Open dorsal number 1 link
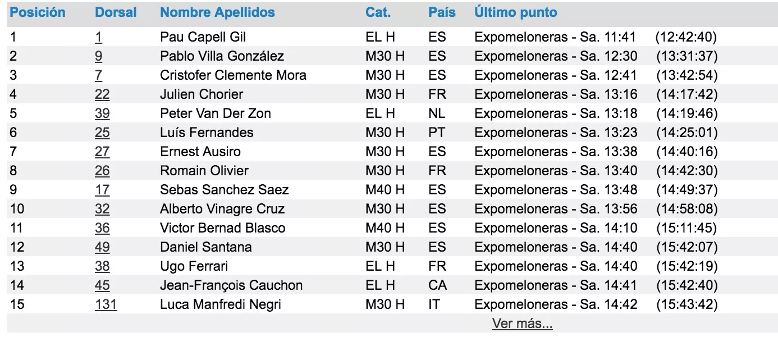778x337 pixels. coord(98,37)
